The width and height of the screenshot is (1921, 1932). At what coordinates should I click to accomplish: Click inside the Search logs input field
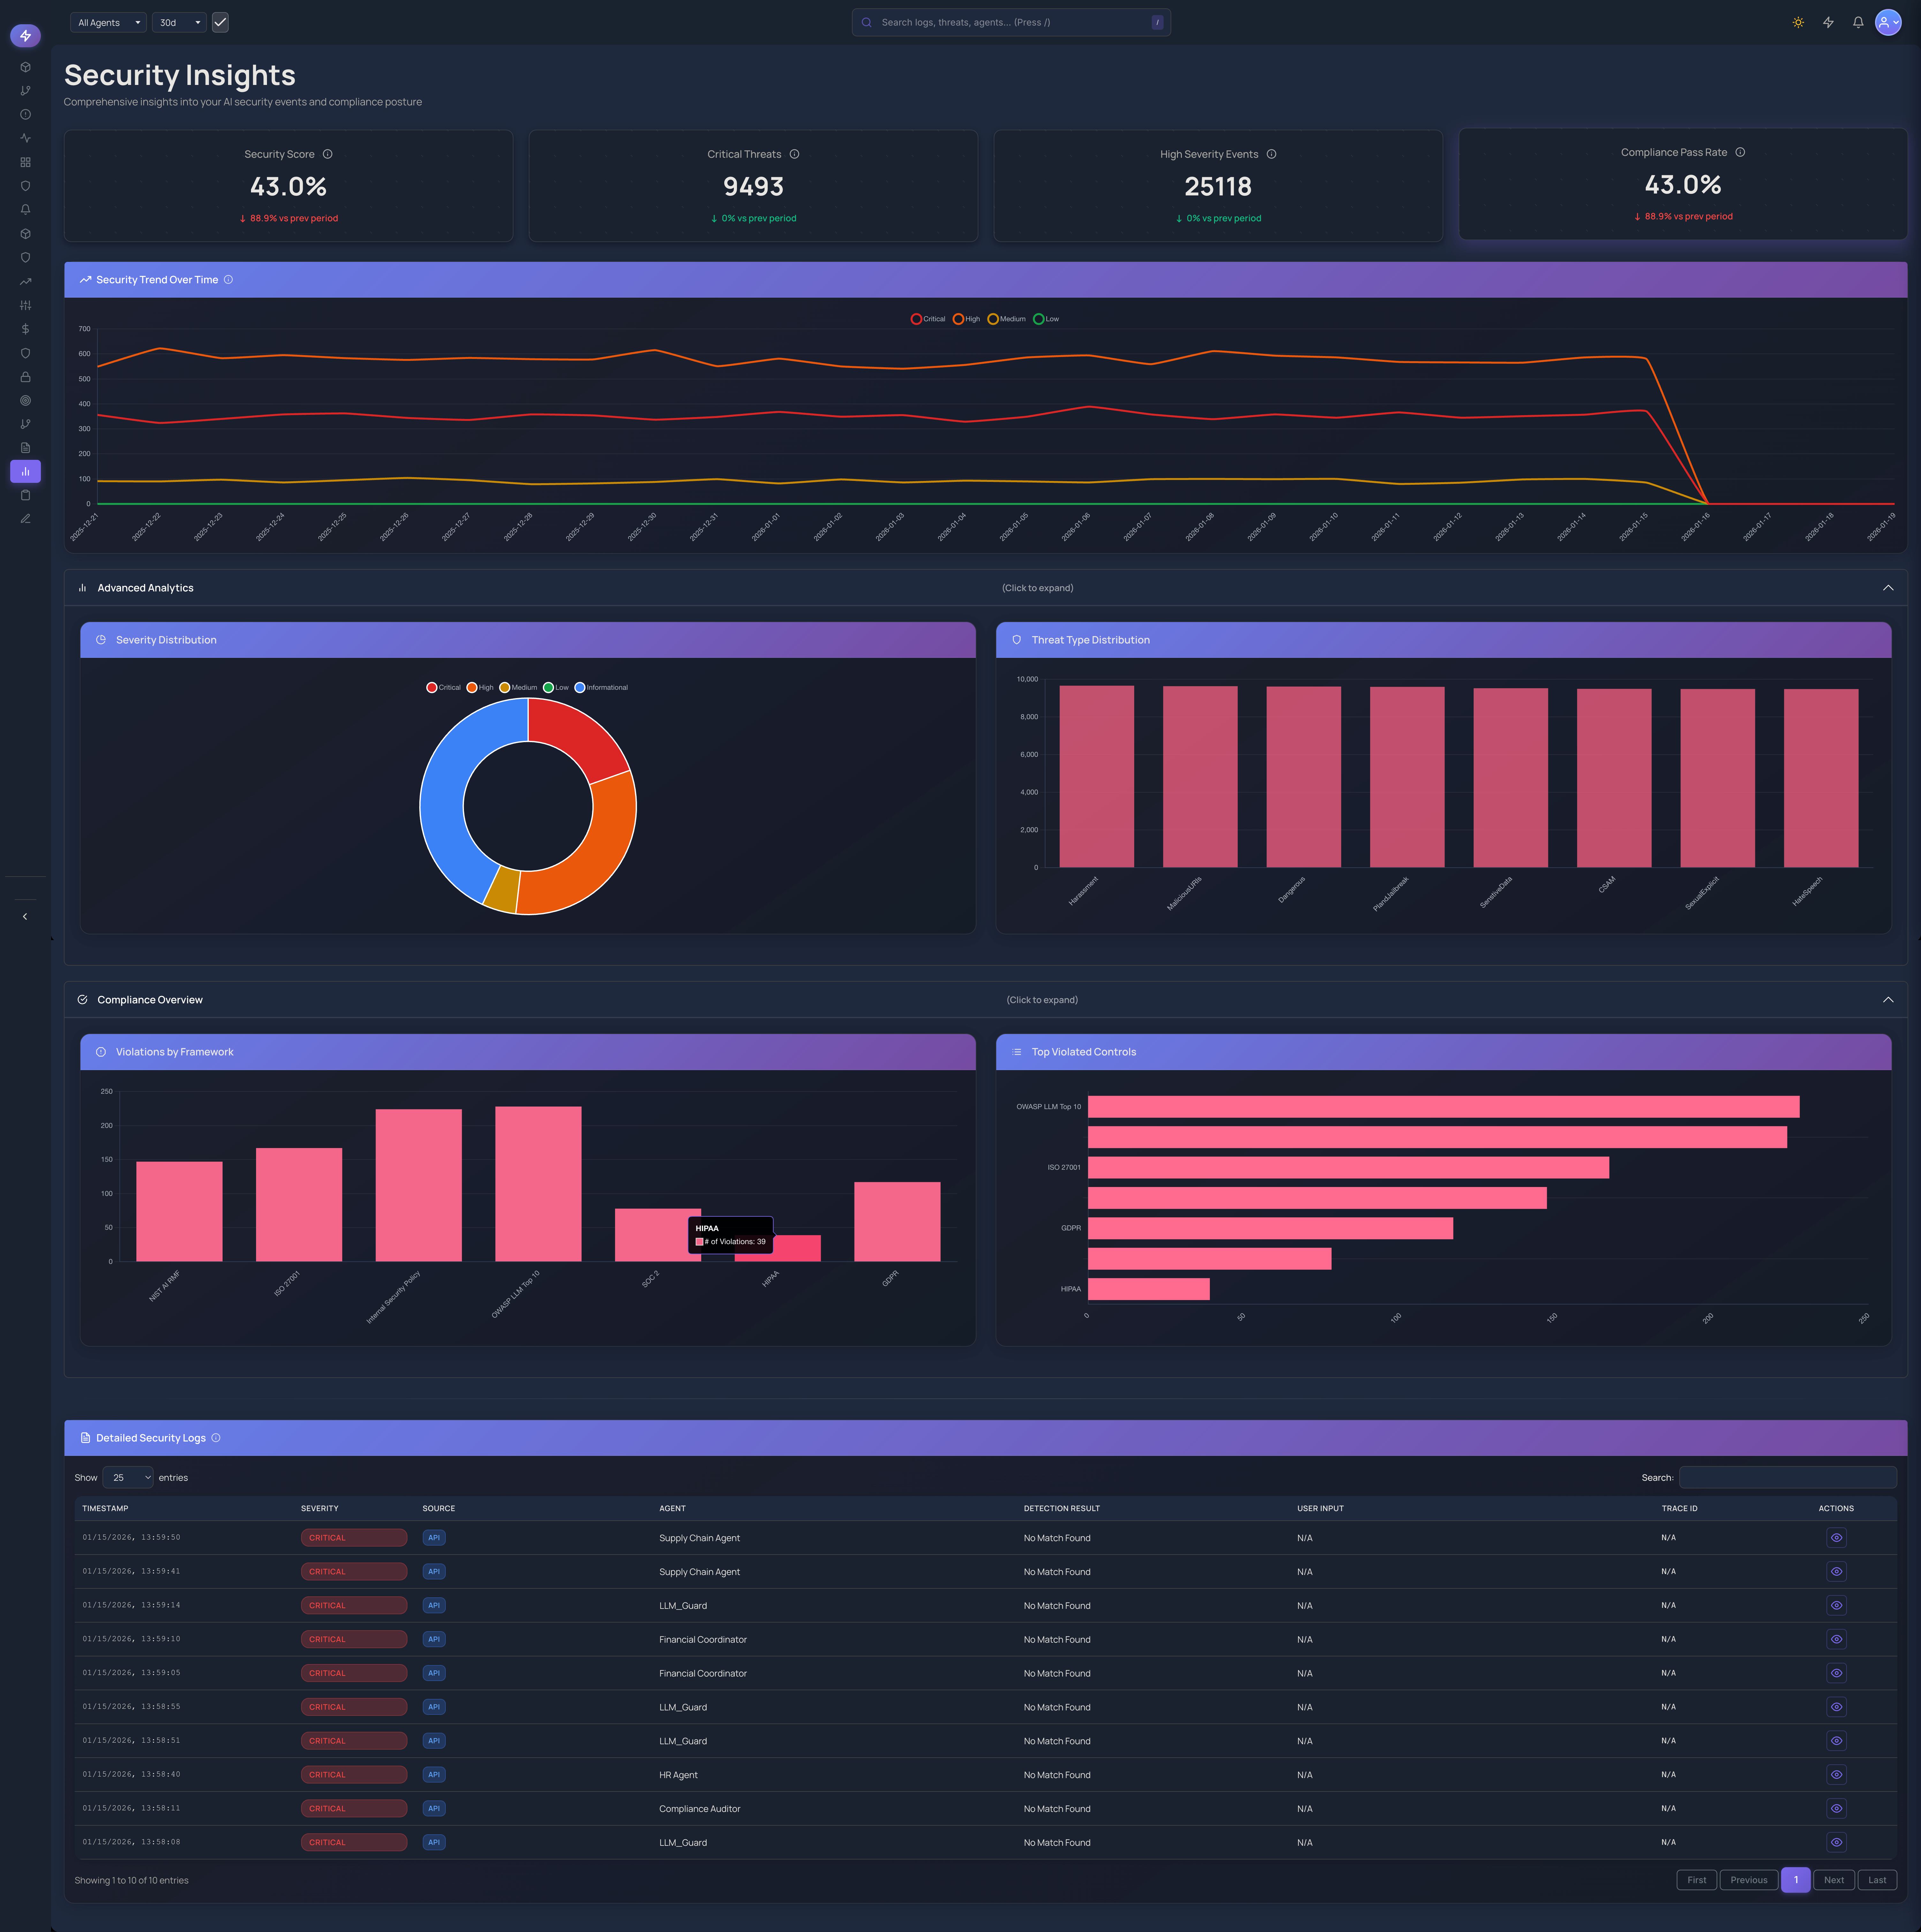1010,22
